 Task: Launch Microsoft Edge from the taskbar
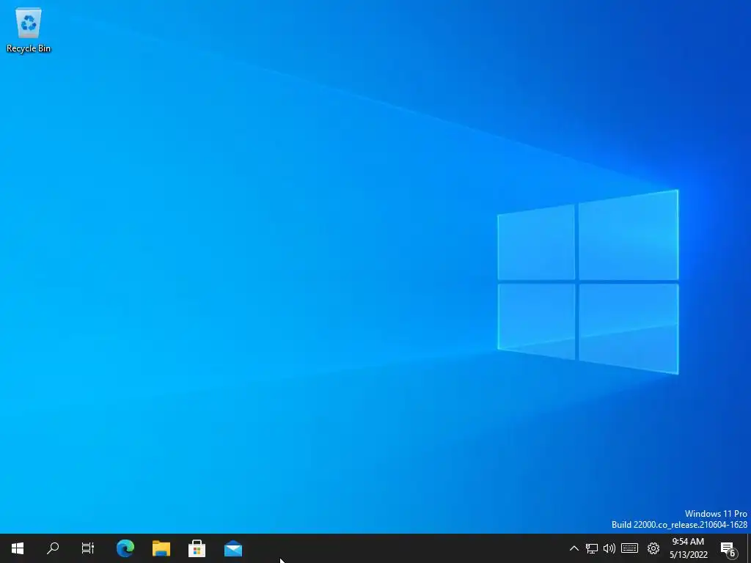[125, 548]
